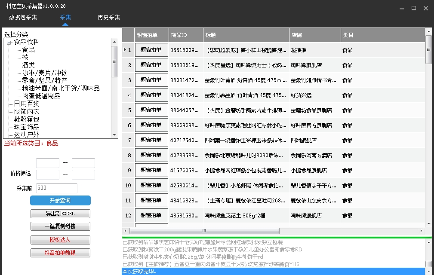This screenshot has height=275, width=434.
Task: Click 橱窗拍单 button in row 2
Action: [151, 65]
